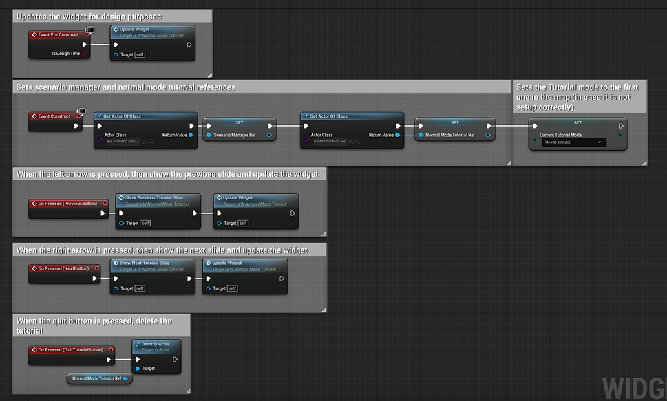Click the use-selected-asset icon beside BP Scenario Ma

pos(145,142)
